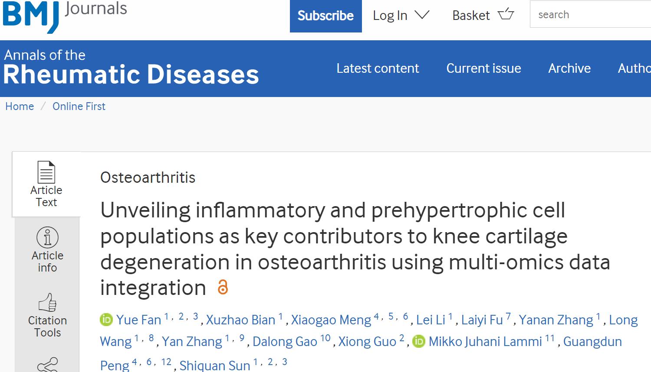The width and height of the screenshot is (651, 372).
Task: Click the open access lock icon
Action: (x=223, y=287)
